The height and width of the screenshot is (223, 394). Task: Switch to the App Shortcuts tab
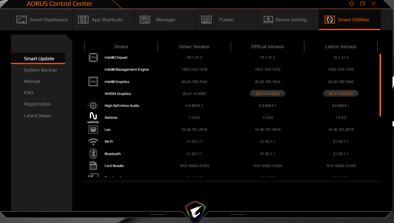pos(101,20)
